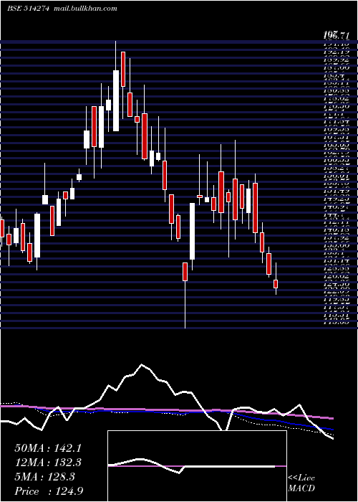Click the red candle body at the chart's highest peak
The image size is (358, 502).
pyautogui.click(x=123, y=69)
